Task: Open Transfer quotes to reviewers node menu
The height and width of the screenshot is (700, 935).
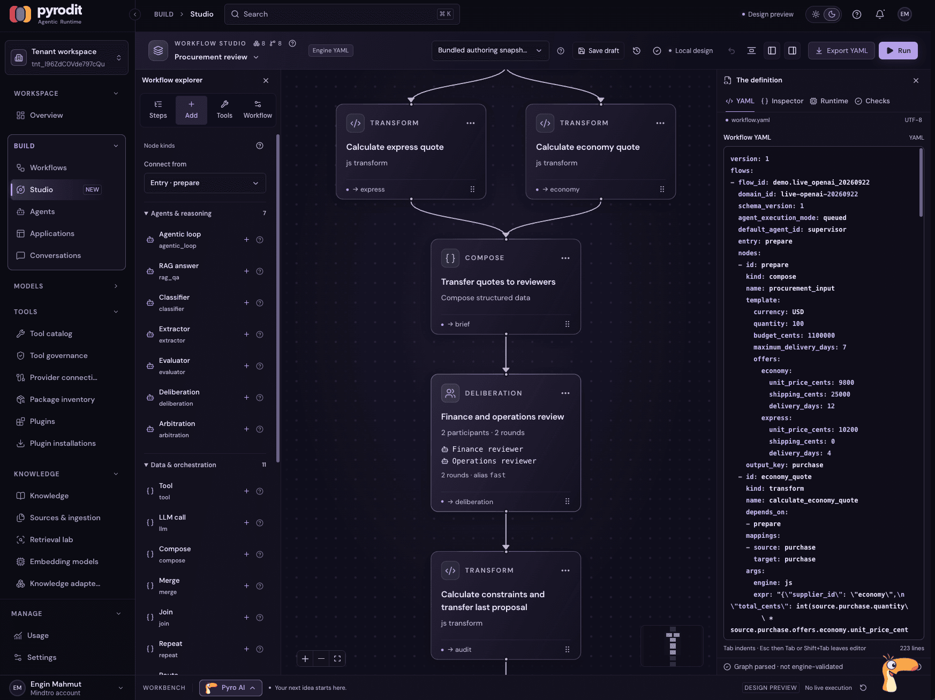Action: coord(565,258)
